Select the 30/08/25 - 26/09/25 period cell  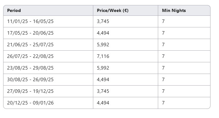(x=48, y=80)
